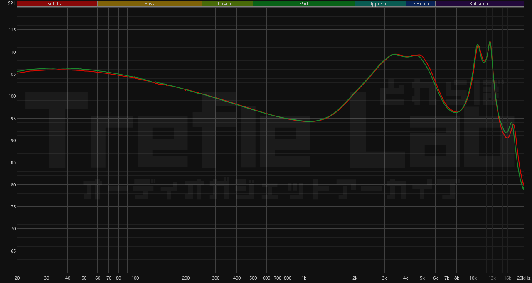This screenshot has width=532, height=283.
Task: Click the SPL axis label
Action: point(12,3)
